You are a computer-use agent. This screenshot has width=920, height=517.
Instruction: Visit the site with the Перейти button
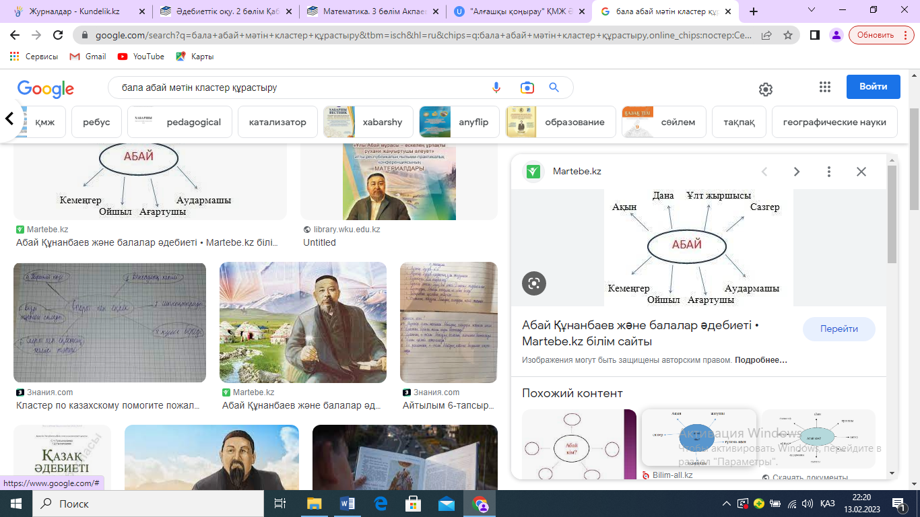pos(839,329)
